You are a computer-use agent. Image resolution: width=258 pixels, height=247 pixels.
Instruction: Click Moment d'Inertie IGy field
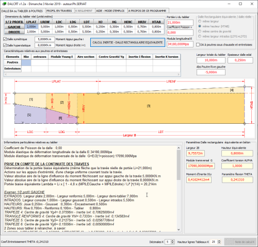[199, 179]
